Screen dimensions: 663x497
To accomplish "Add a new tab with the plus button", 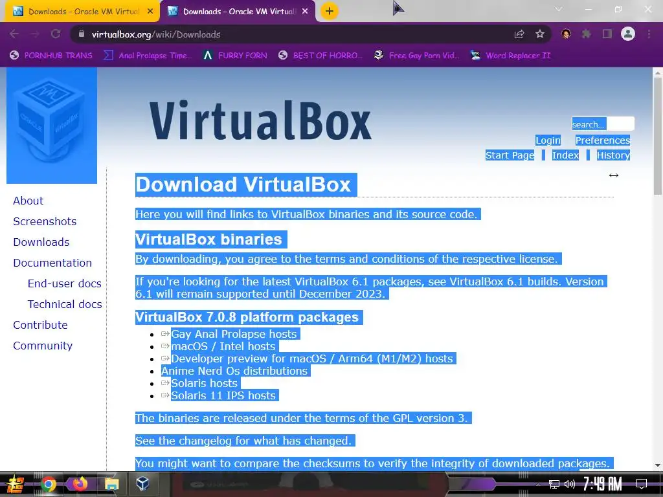I will (x=330, y=11).
